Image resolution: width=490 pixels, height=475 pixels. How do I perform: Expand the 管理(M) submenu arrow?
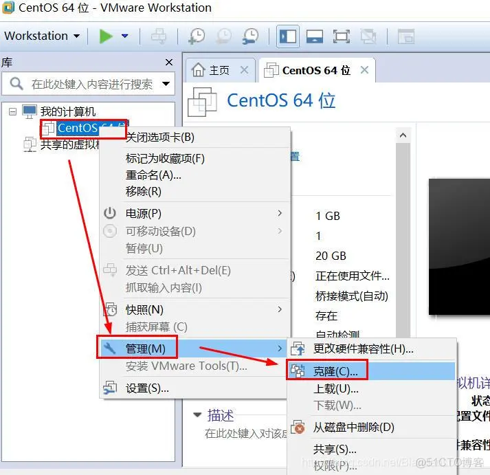[280, 349]
